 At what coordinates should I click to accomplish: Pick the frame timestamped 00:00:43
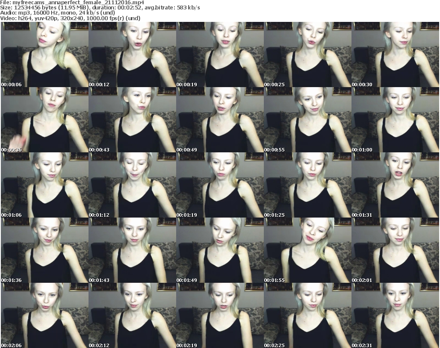132,120
